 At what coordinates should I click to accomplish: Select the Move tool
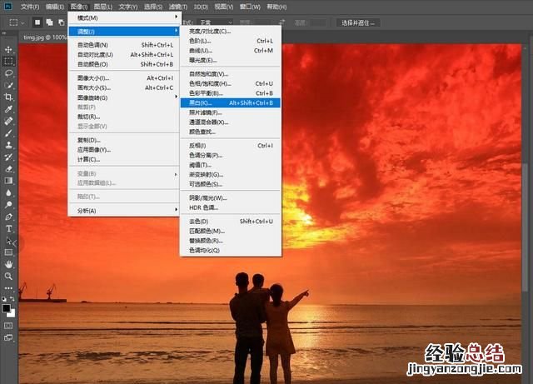(9, 49)
